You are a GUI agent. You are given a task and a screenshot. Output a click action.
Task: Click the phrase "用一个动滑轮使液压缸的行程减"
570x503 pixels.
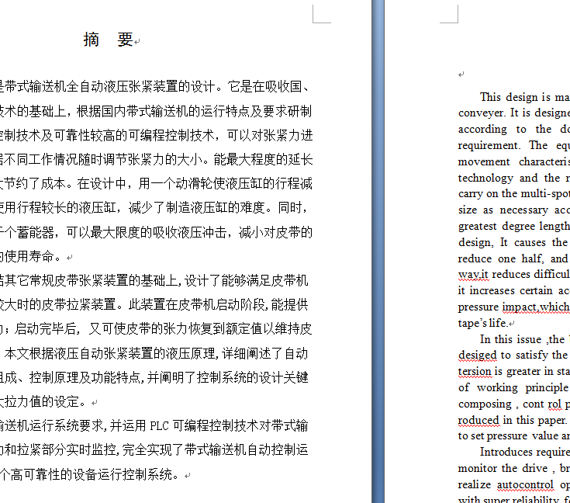(x=226, y=184)
